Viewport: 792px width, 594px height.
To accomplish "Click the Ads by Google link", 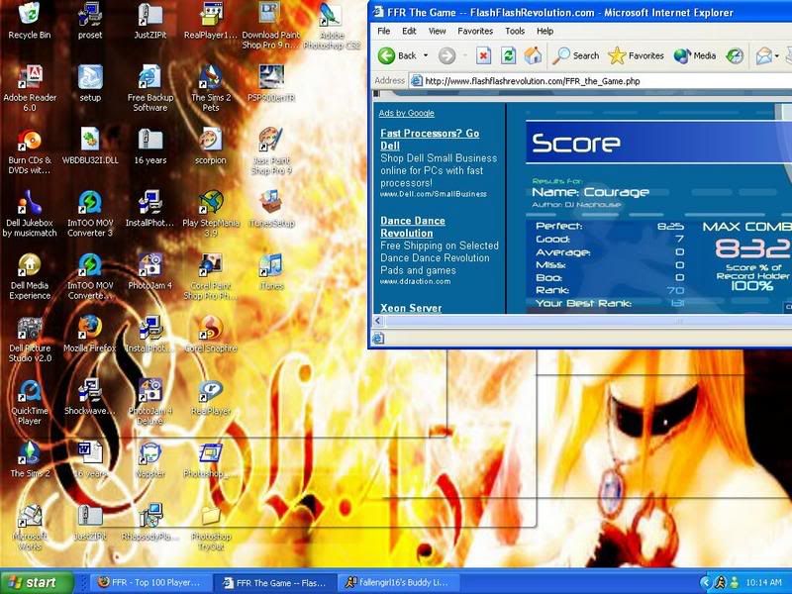I will pos(406,113).
